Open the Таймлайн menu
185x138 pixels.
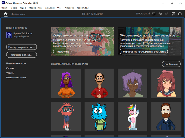pyautogui.click(x=50, y=8)
